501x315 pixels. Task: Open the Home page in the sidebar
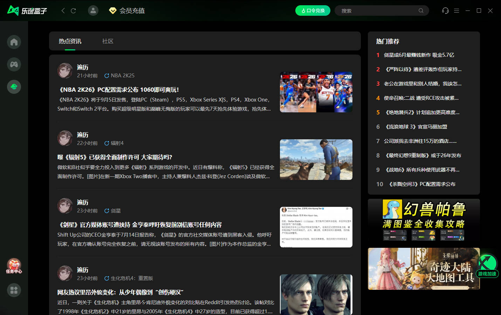(14, 42)
